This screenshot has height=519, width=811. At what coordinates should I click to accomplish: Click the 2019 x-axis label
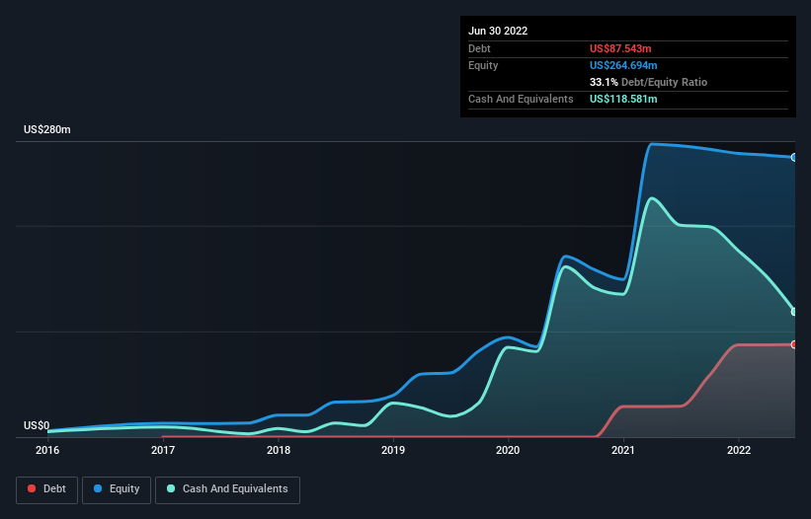393,450
